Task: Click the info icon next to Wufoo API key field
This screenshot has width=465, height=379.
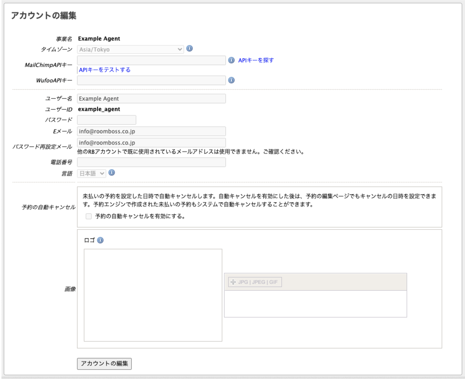Action: [232, 80]
